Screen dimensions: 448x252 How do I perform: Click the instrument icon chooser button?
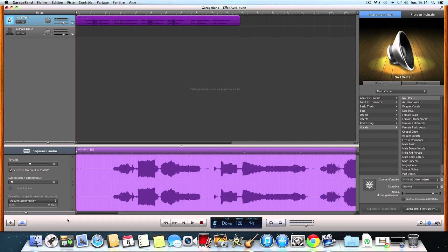click(x=370, y=185)
